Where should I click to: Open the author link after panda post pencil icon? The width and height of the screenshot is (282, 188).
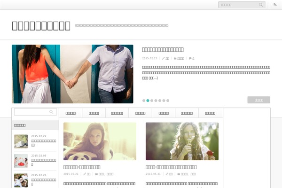[x=89, y=174]
